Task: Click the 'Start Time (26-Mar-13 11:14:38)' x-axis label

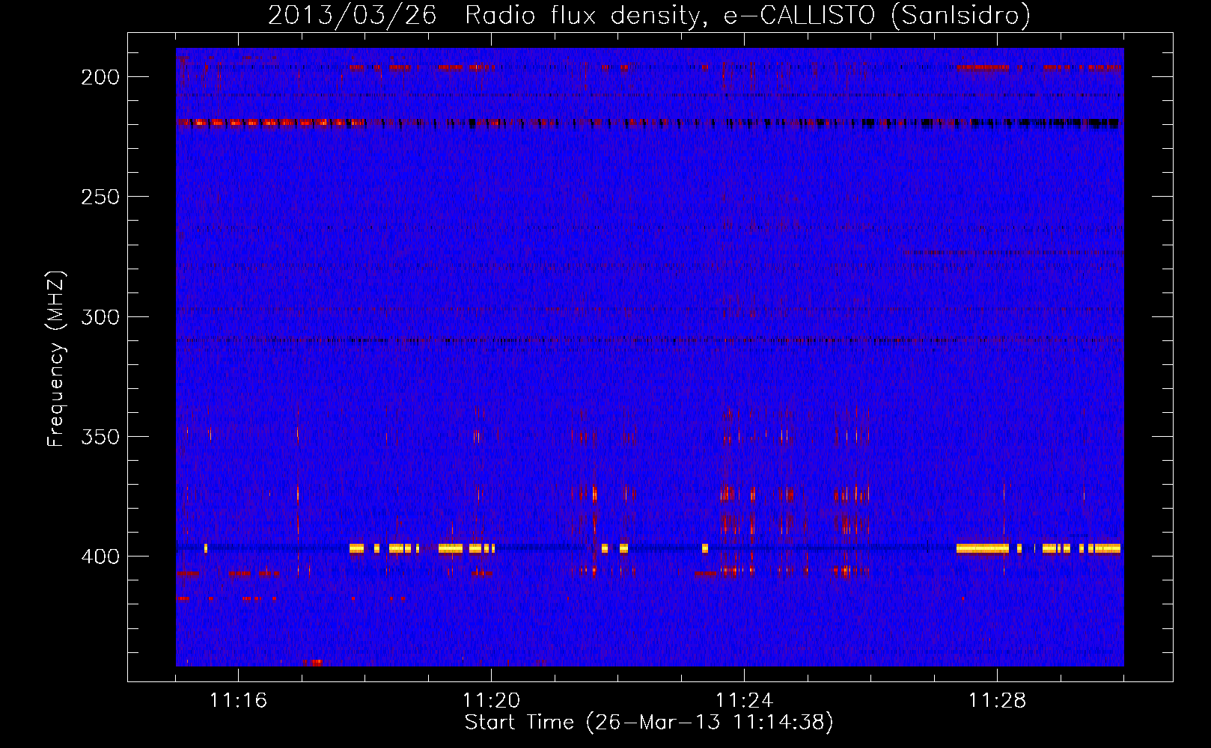Action: 649,723
